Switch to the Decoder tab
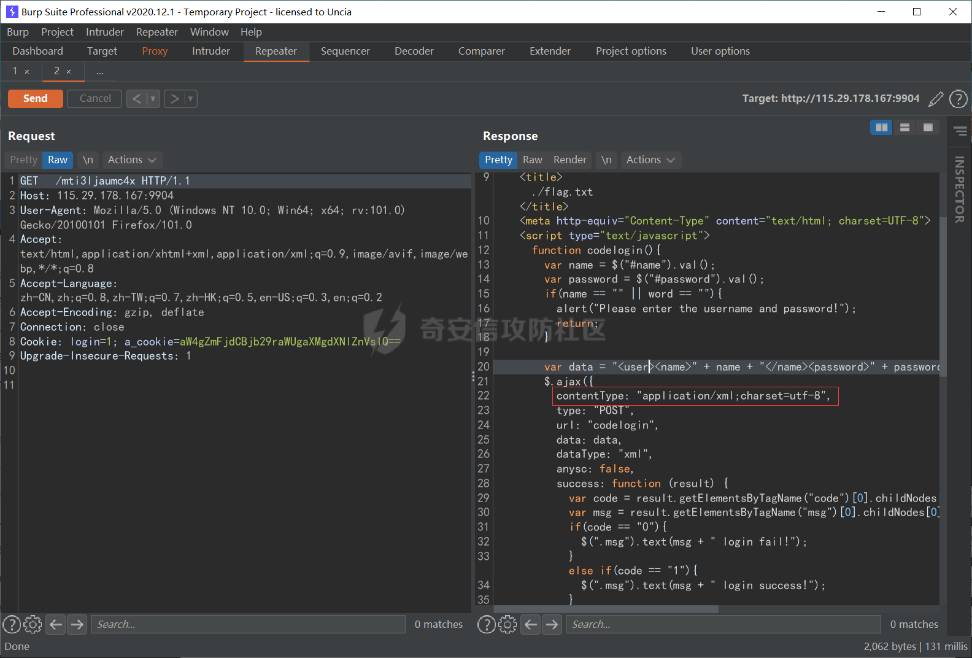Viewport: 972px width, 658px height. (x=414, y=51)
